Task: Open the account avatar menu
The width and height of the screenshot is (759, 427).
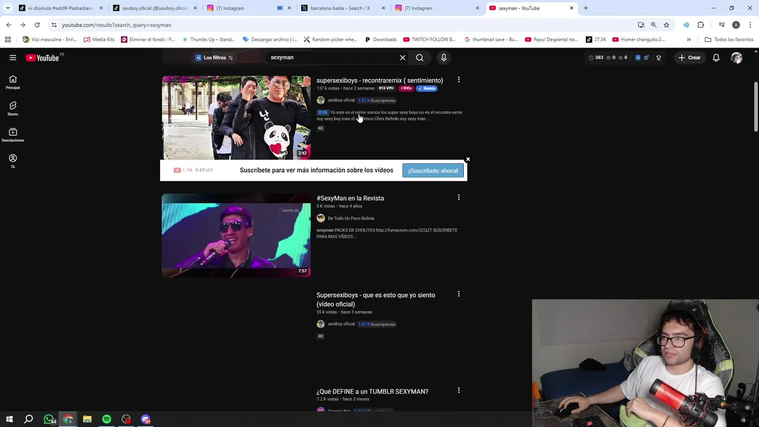Action: click(x=736, y=58)
